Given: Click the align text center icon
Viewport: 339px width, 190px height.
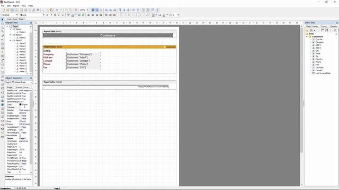Looking at the screenshot, I should (93, 15).
